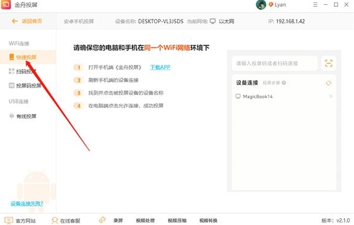Open the 安卓手机投屏 tab label

(78, 21)
